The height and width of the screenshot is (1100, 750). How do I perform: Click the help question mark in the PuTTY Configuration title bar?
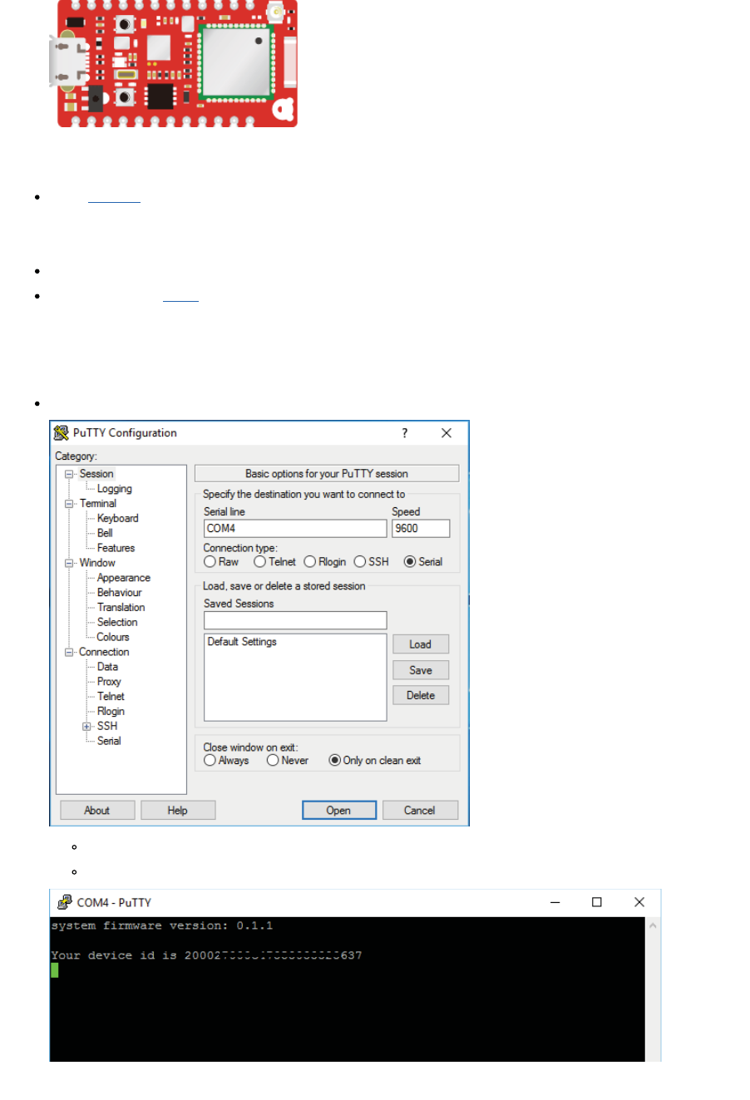point(405,432)
